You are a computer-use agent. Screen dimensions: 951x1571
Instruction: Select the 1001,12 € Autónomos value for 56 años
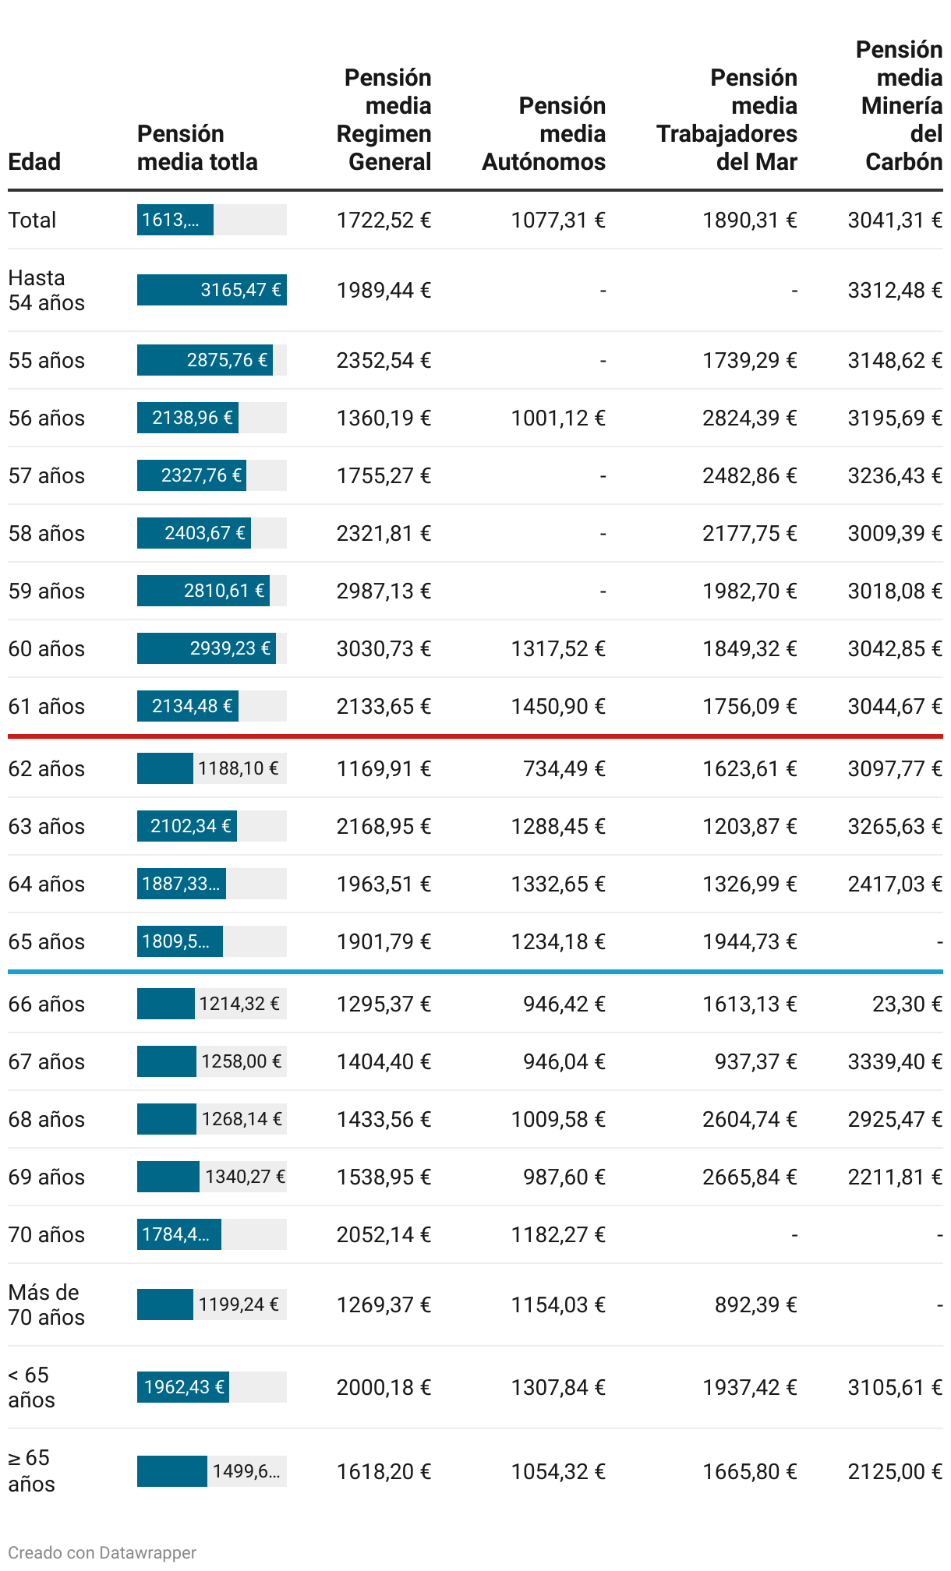click(x=558, y=418)
